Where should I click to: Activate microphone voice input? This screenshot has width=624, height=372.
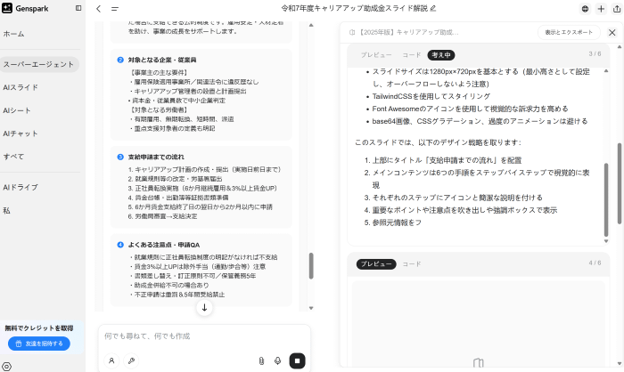278,360
